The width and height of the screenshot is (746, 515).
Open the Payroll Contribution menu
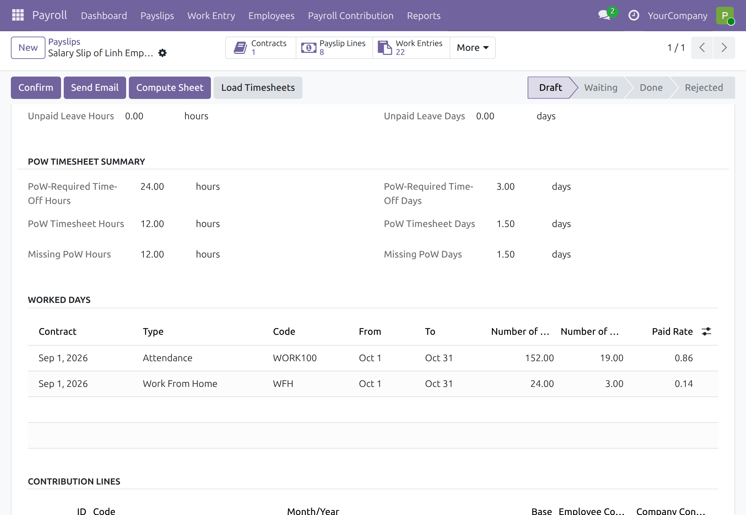coord(351,16)
